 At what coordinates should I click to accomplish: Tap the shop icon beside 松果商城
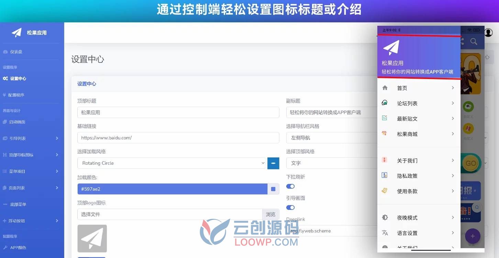click(x=385, y=133)
